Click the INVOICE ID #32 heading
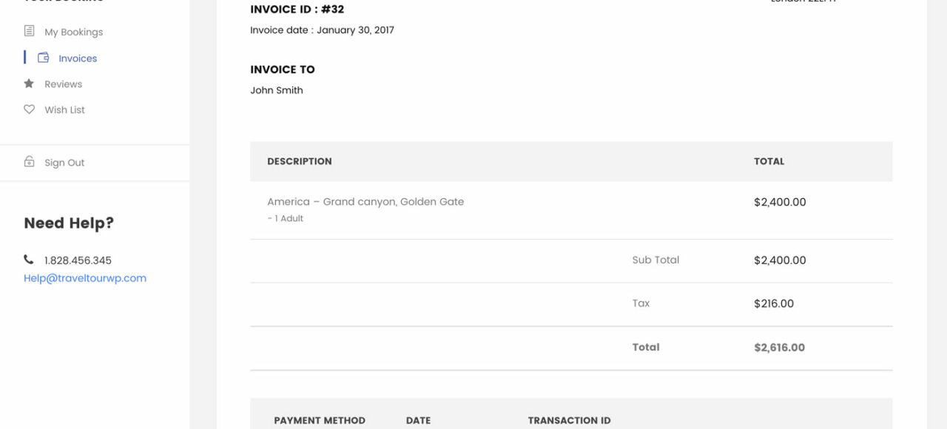947x429 pixels. 297,10
